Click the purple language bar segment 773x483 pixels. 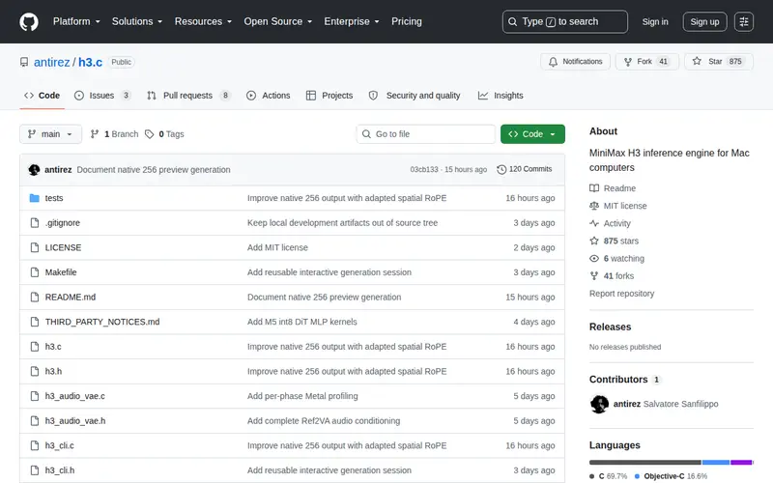pos(741,463)
